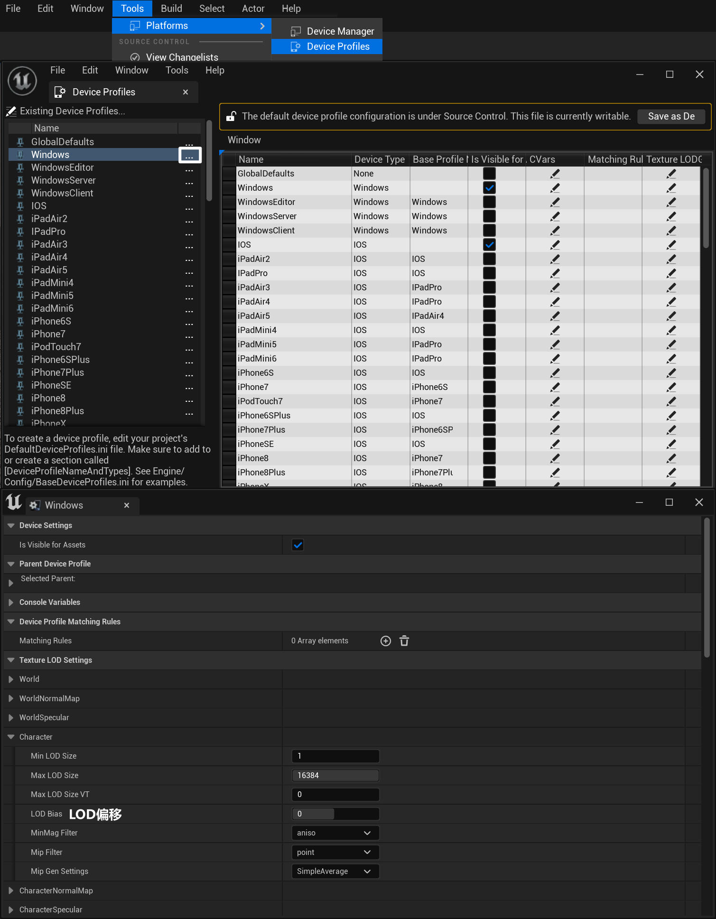Image resolution: width=716 pixels, height=919 pixels.
Task: Expand the Selected Parent row
Action: point(11,583)
